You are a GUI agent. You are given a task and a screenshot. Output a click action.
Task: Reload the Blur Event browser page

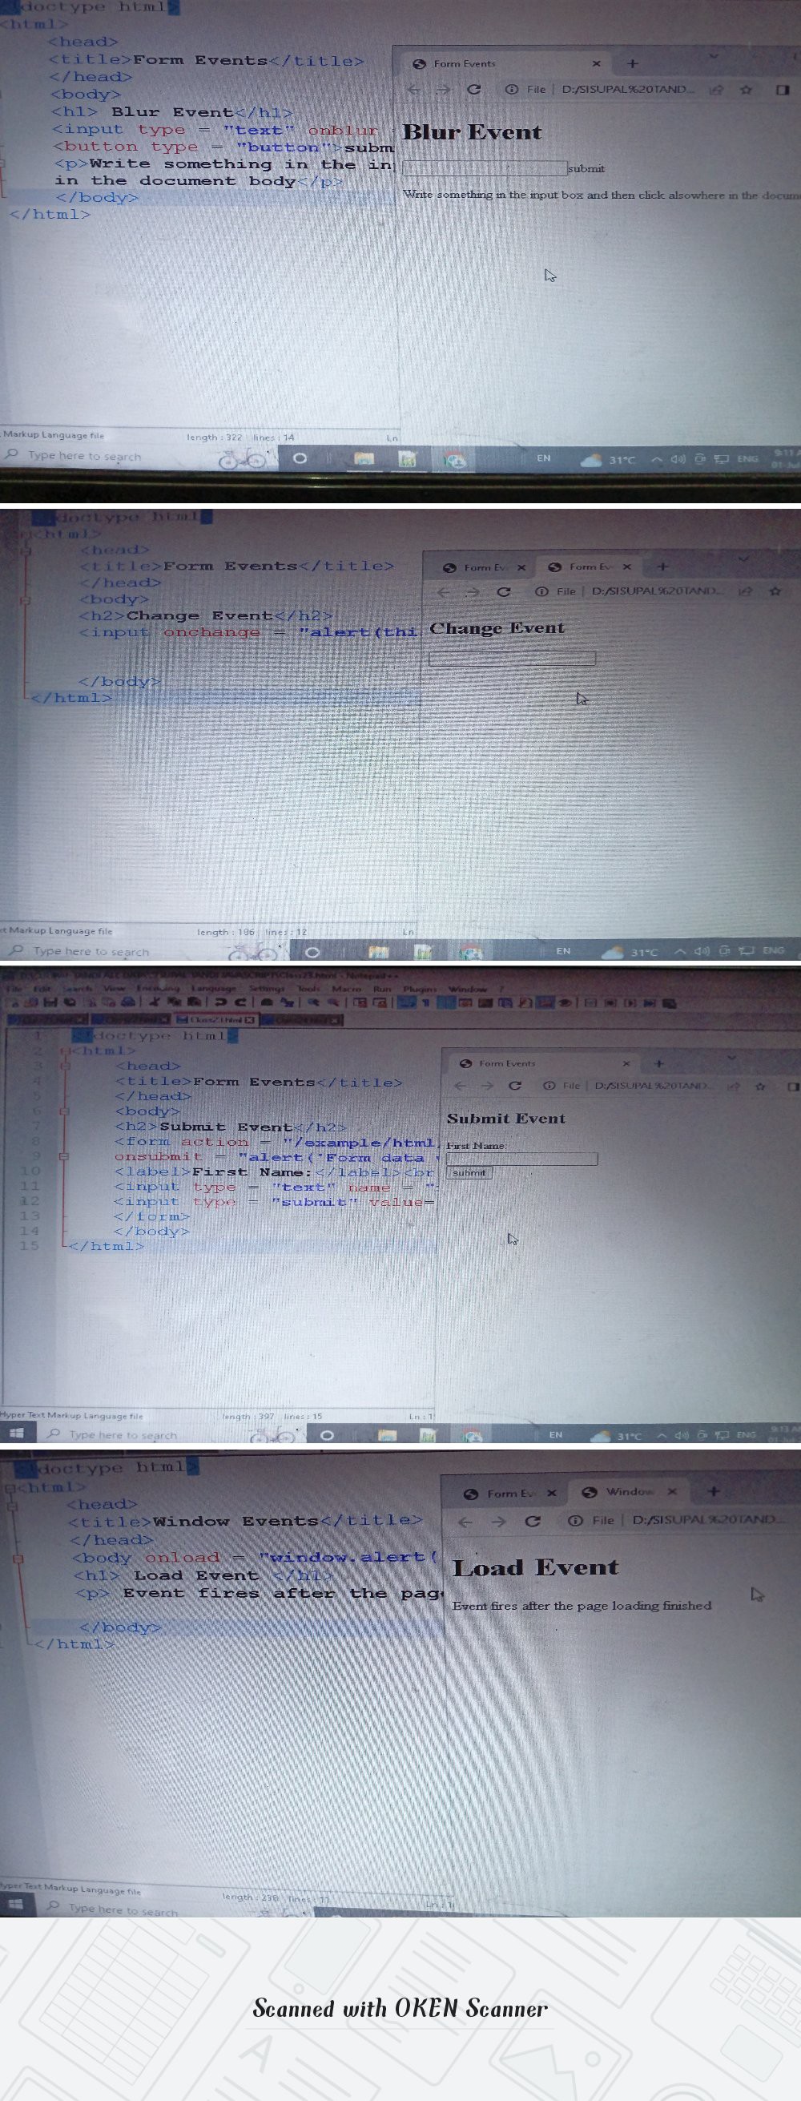tap(474, 90)
